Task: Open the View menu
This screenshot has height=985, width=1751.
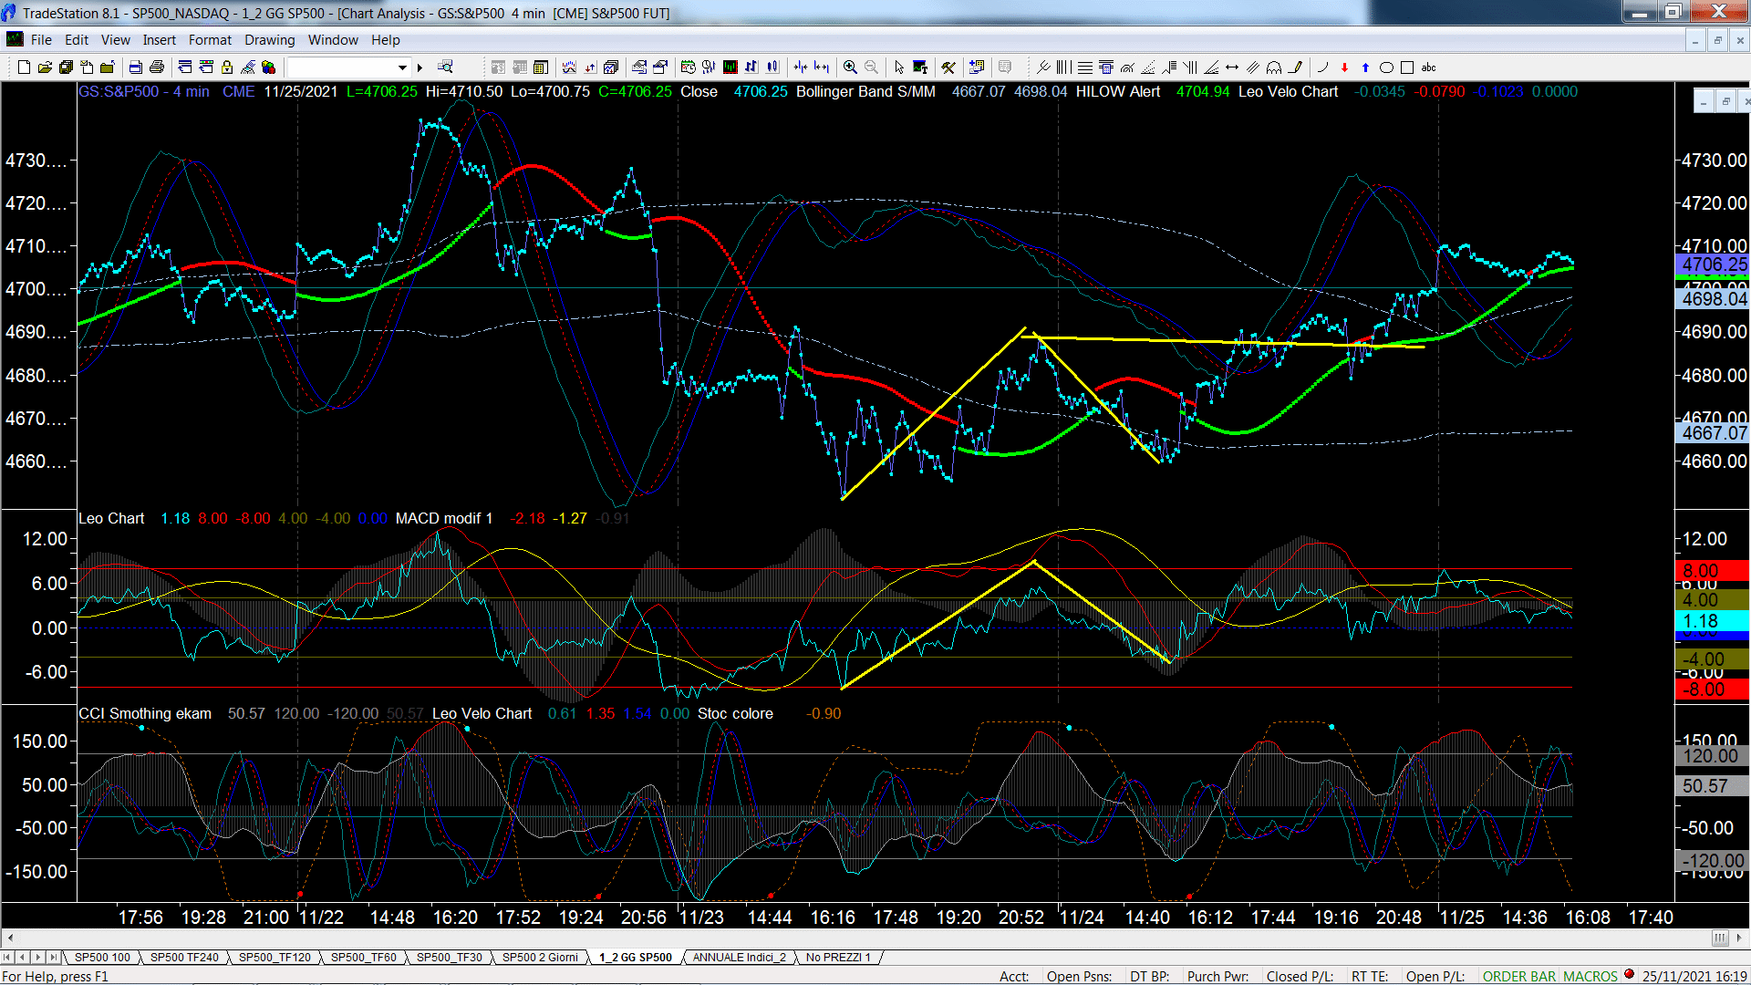Action: click(x=115, y=40)
